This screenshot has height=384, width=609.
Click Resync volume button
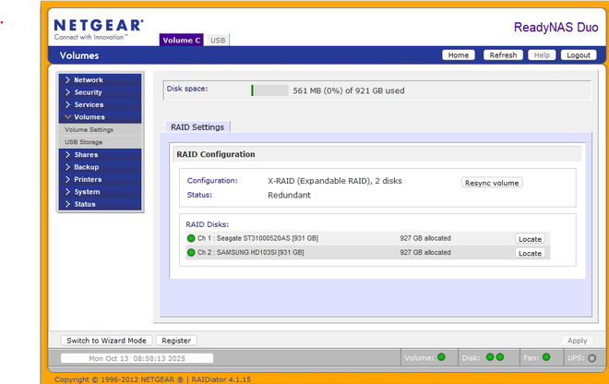coord(492,183)
